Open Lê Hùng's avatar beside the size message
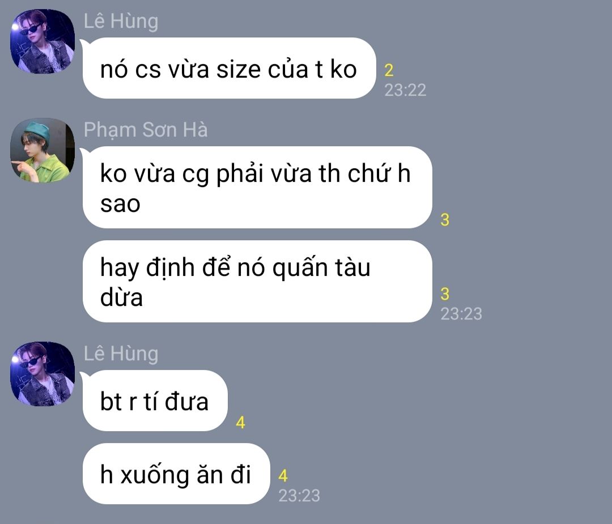The image size is (612, 524). [x=42, y=41]
